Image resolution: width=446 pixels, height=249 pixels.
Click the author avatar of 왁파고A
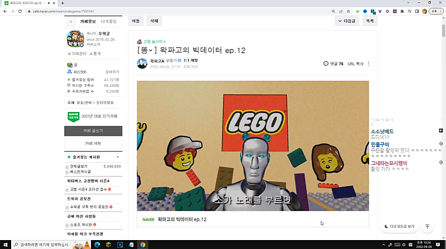coord(142,64)
